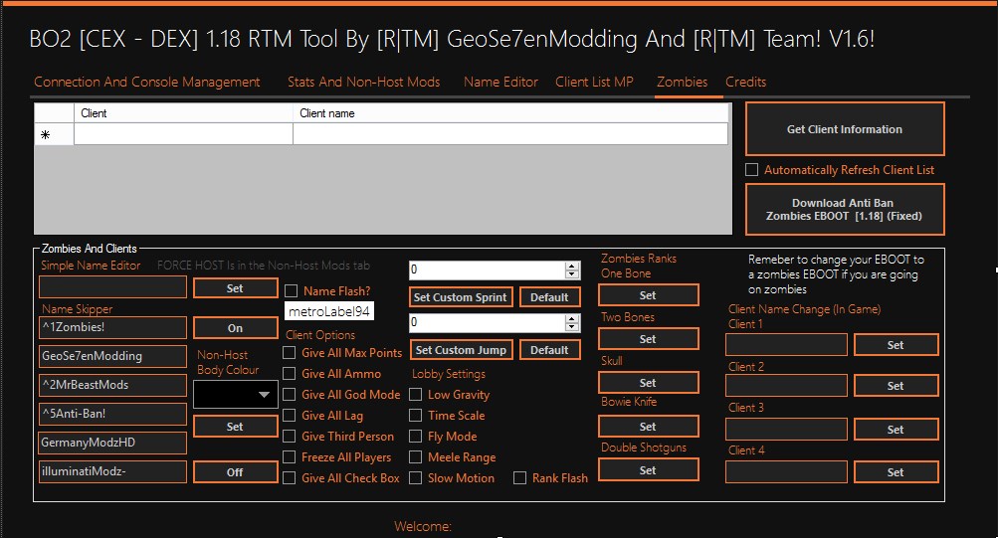Click Default next to Set Custom Sprint

[x=550, y=297]
